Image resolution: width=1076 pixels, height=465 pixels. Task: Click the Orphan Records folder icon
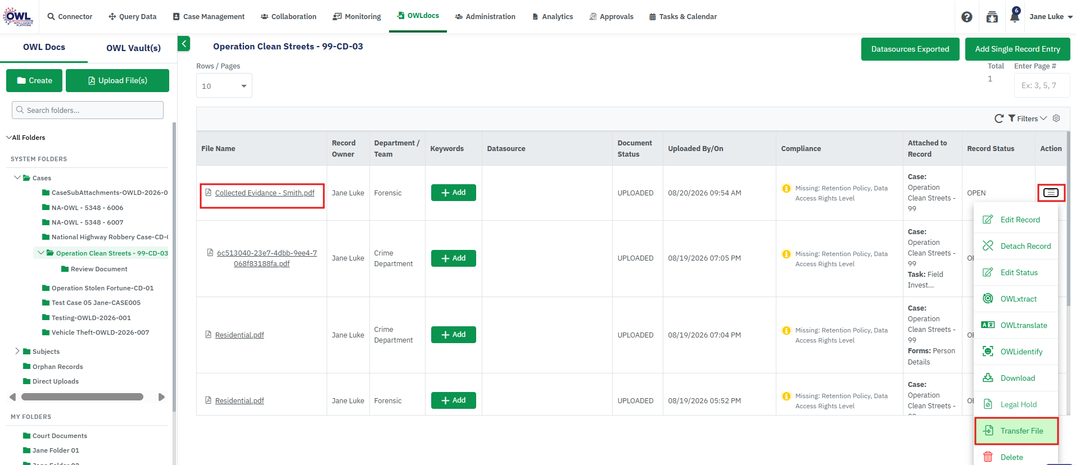click(x=26, y=366)
